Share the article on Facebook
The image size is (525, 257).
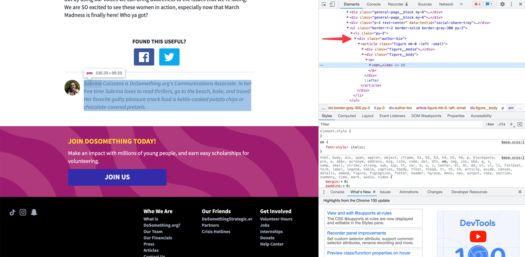(x=144, y=57)
